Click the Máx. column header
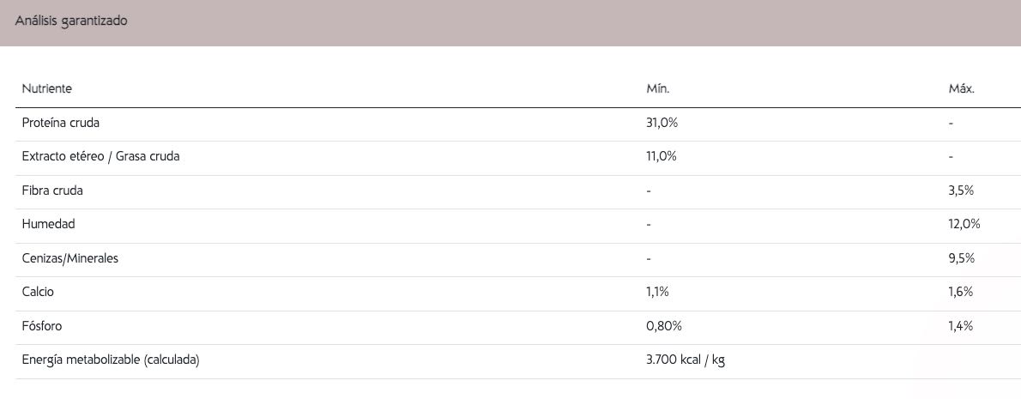This screenshot has height=399, width=1021. click(962, 89)
